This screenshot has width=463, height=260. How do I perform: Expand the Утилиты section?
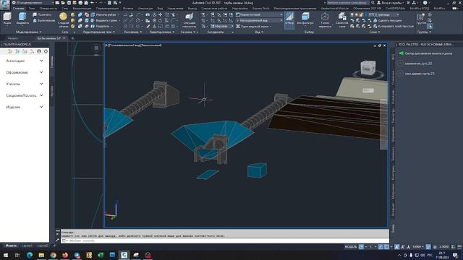(x=25, y=84)
